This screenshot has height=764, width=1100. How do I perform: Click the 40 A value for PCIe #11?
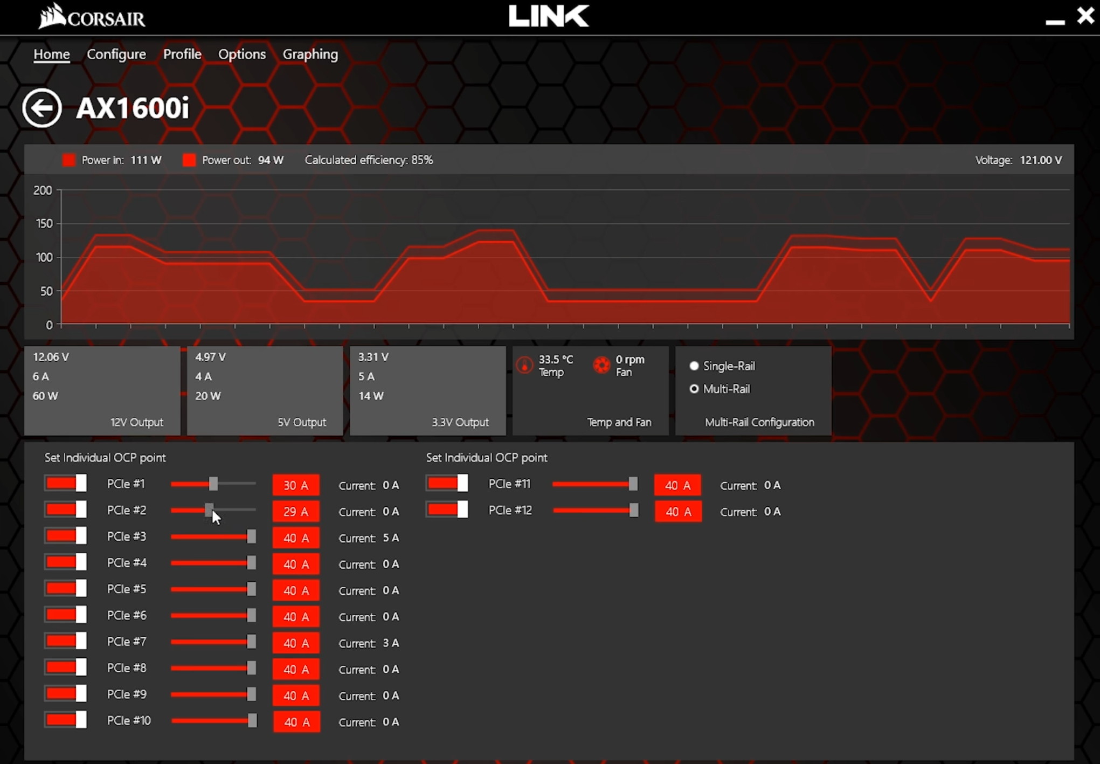(x=677, y=485)
